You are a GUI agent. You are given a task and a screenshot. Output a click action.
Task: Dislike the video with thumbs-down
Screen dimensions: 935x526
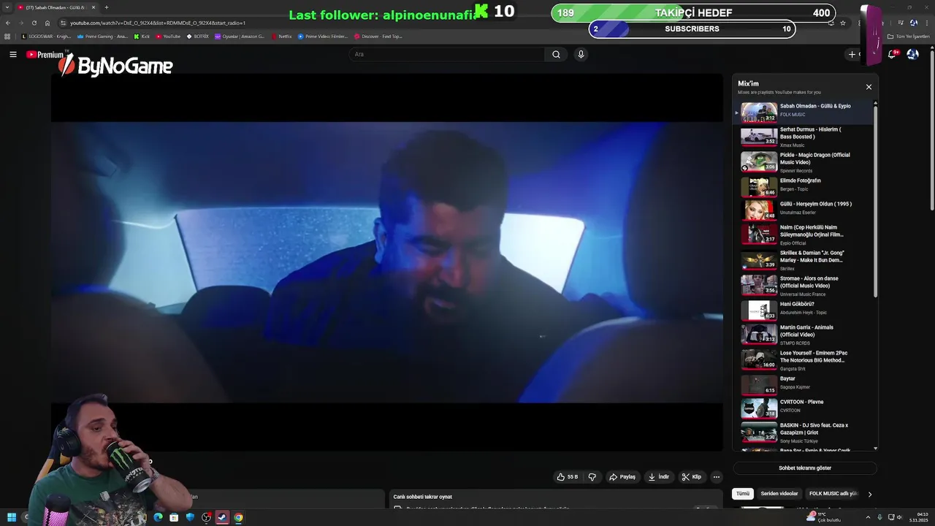(592, 477)
